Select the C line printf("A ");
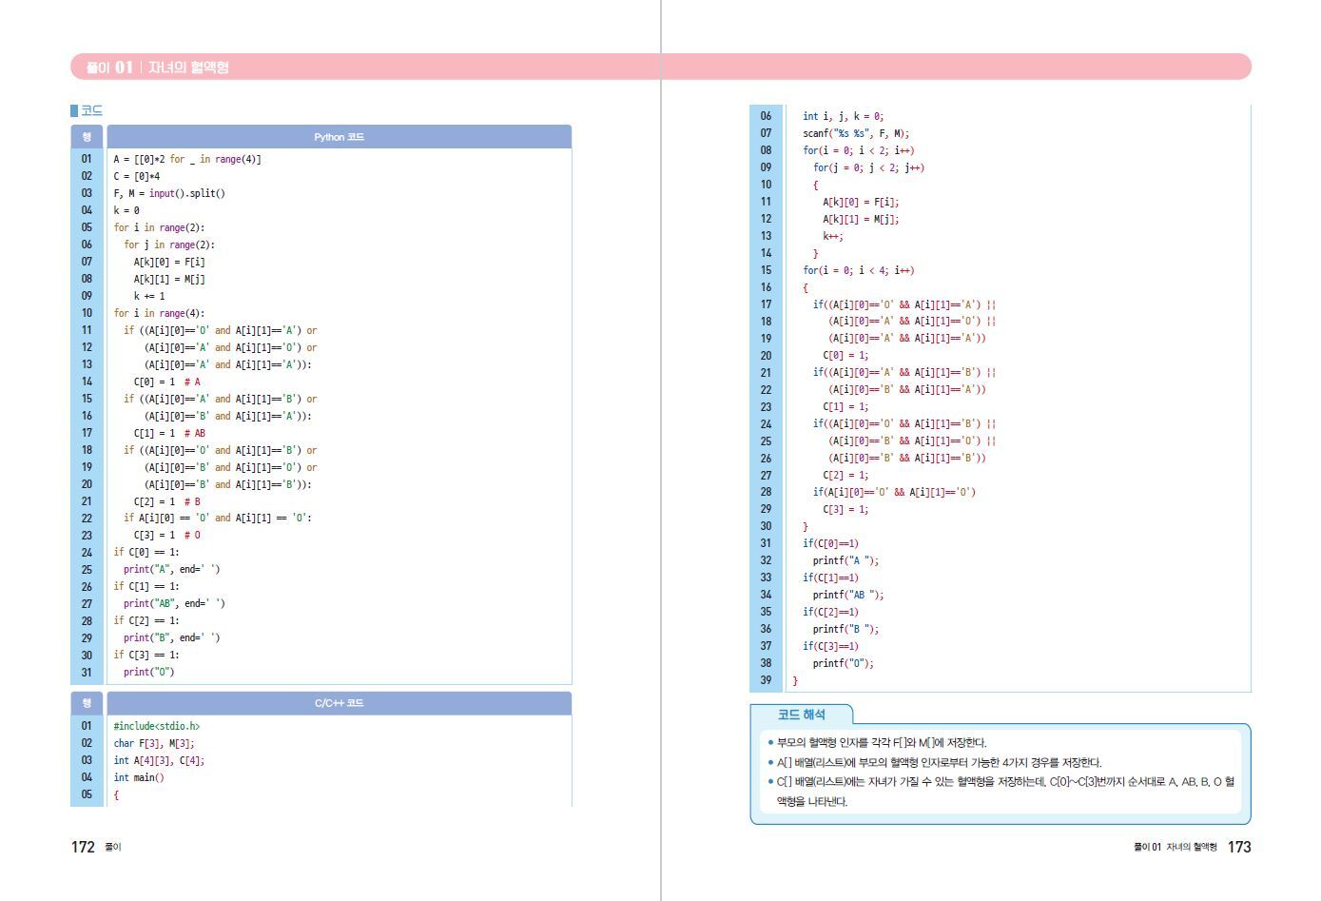 tap(845, 560)
